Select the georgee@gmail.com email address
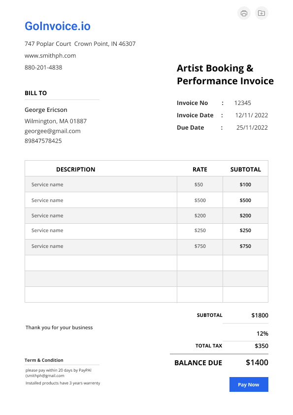 pyautogui.click(x=53, y=131)
